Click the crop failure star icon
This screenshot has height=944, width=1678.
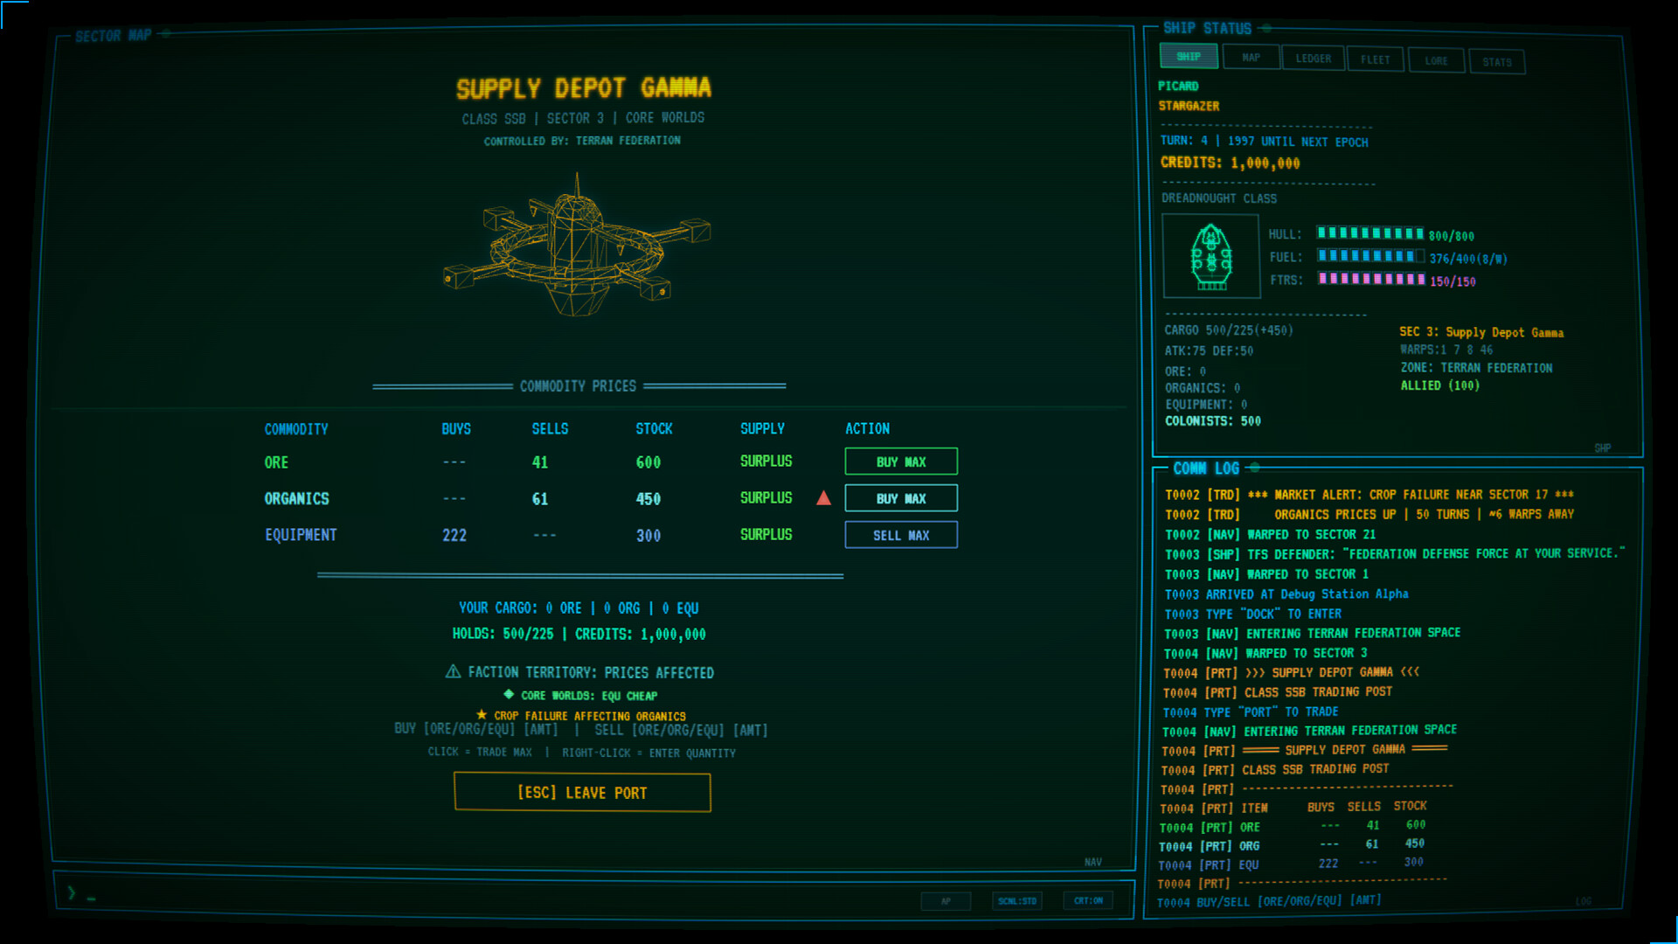[482, 714]
